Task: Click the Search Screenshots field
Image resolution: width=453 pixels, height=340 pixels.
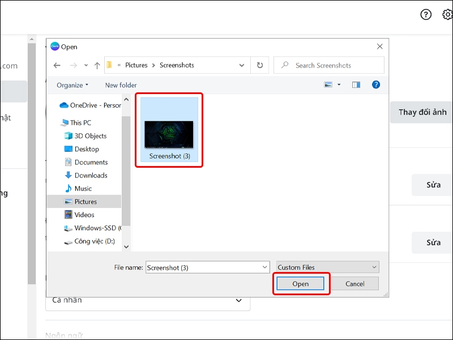Action: pos(329,65)
